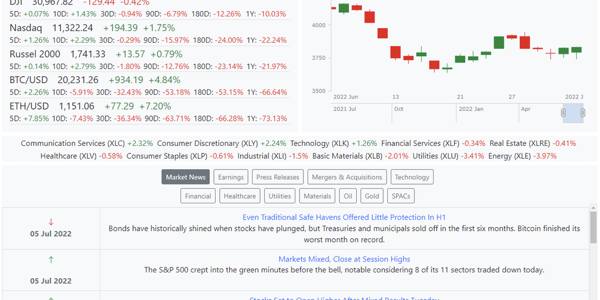Click the red down arrow beside first news item
This screenshot has height=300, width=600.
(51, 221)
